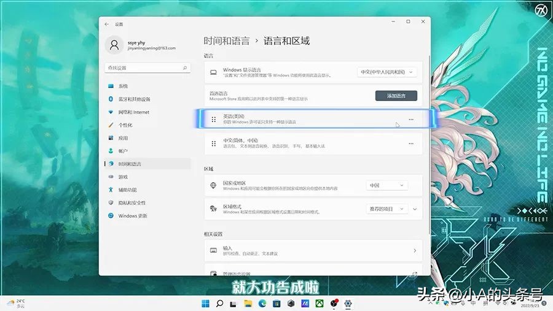Open 游戏 in the sidebar
Image resolution: width=553 pixels, height=311 pixels.
[147, 177]
